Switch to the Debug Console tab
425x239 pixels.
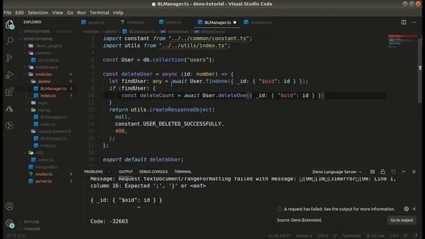(153, 172)
